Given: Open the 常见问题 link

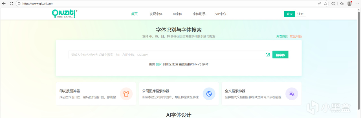Looking at the screenshot, I should tap(296, 36).
